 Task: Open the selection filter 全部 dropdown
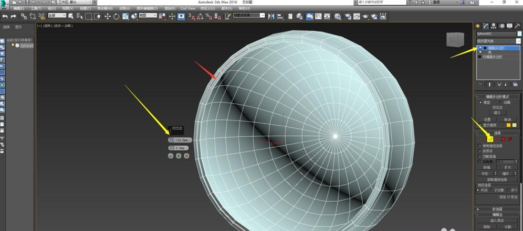point(57,16)
